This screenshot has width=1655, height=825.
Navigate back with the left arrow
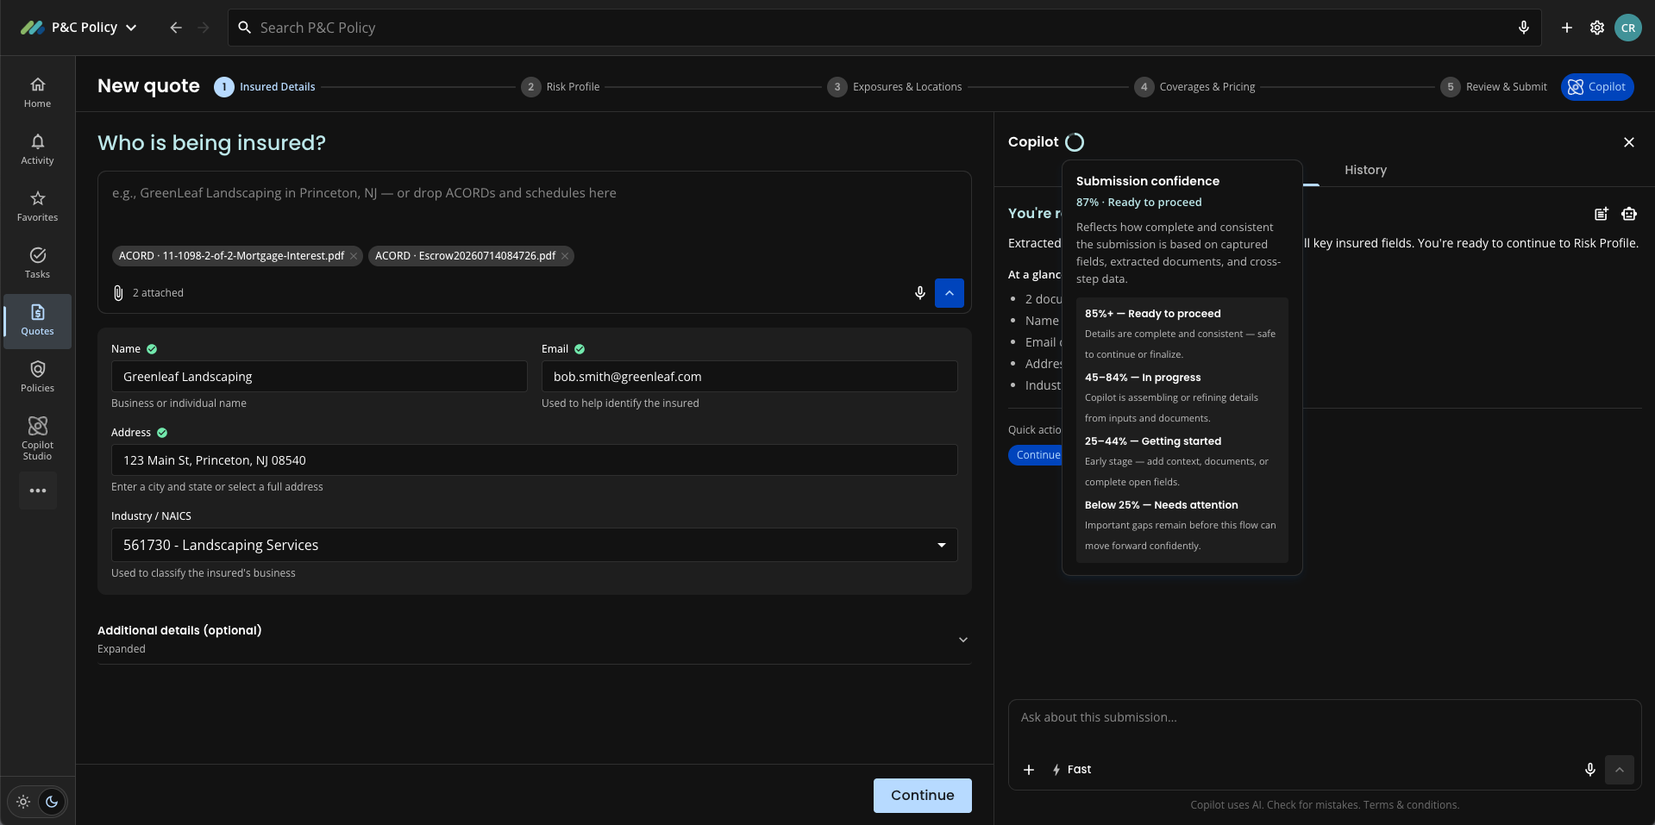click(x=176, y=28)
